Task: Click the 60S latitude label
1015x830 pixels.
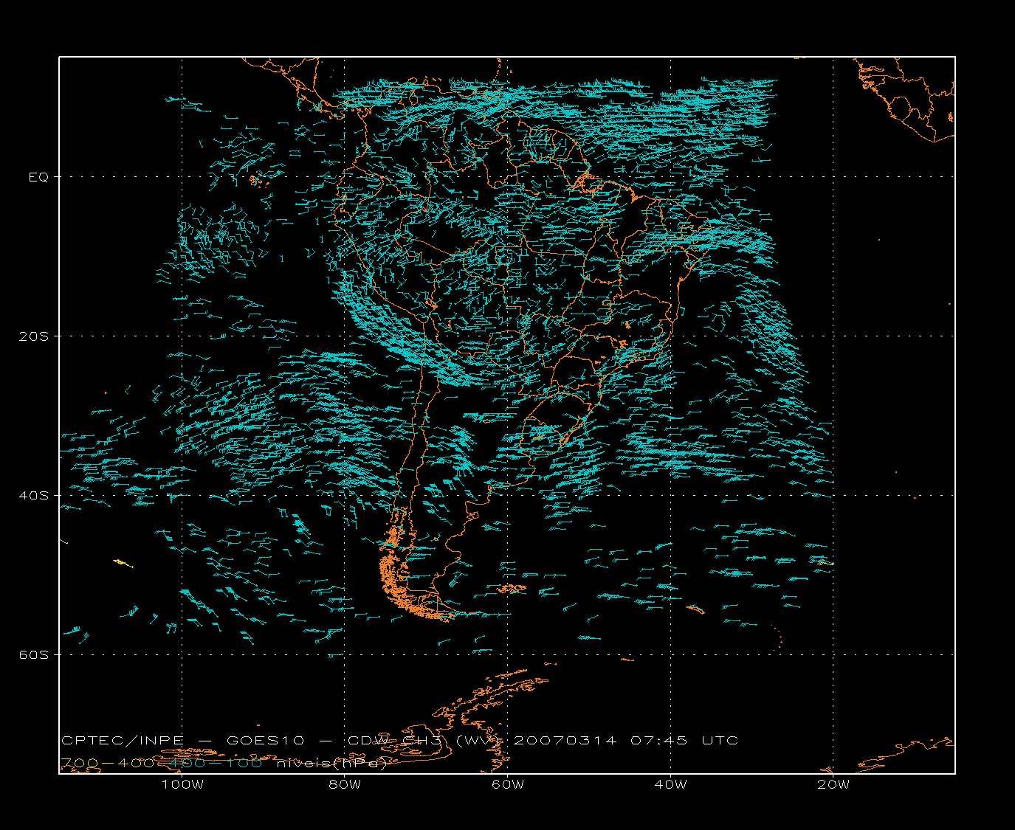Action: pyautogui.click(x=33, y=655)
